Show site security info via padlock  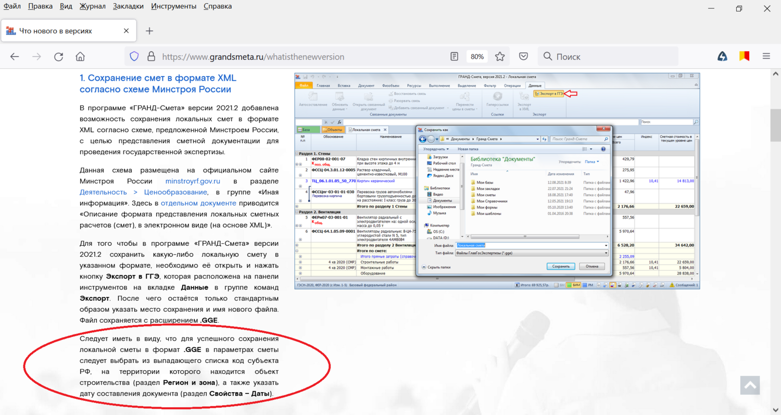[x=151, y=57]
